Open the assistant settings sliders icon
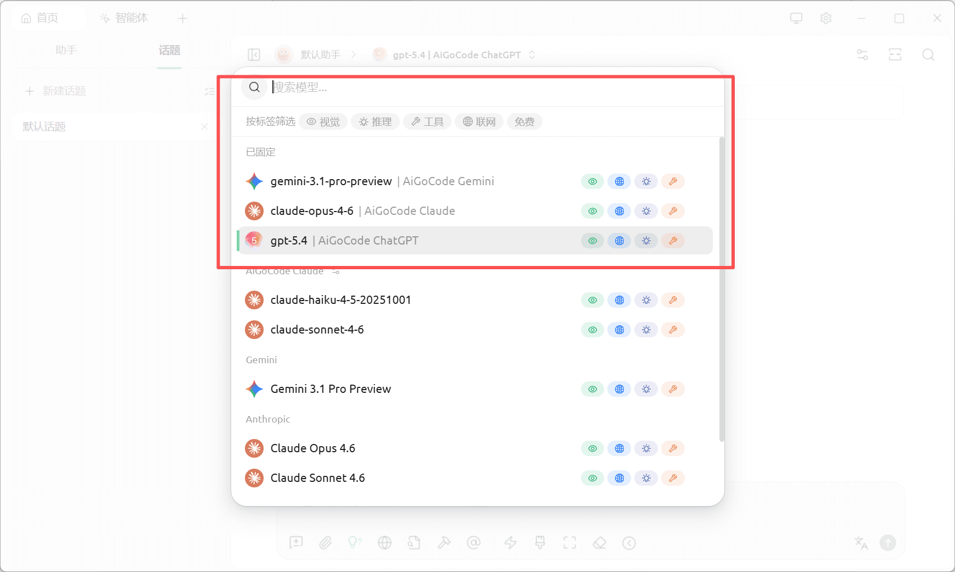 pos(862,55)
